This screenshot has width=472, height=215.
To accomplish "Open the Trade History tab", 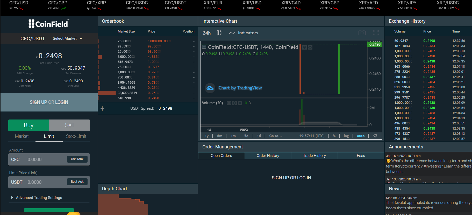I will pyautogui.click(x=314, y=156).
